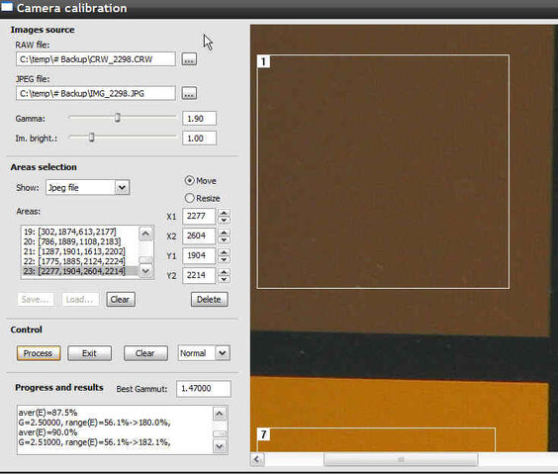Image resolution: width=558 pixels, height=474 pixels.
Task: Decrease the Y2 value with down arrow
Action: 224,279
